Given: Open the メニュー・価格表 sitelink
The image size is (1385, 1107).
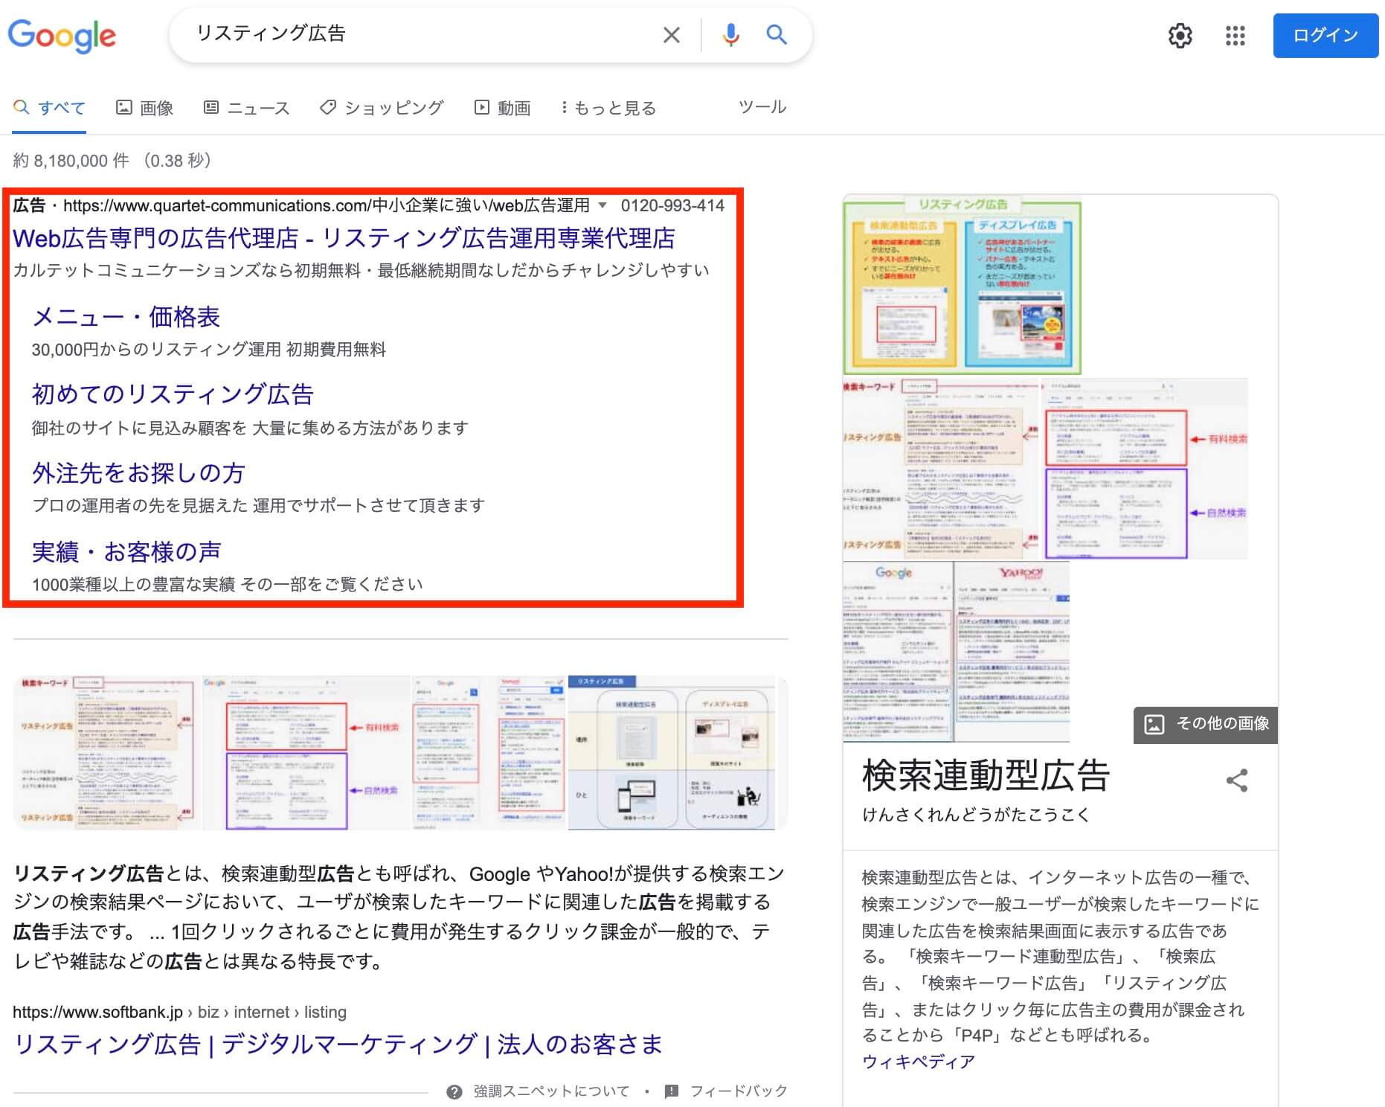Looking at the screenshot, I should pyautogui.click(x=126, y=317).
